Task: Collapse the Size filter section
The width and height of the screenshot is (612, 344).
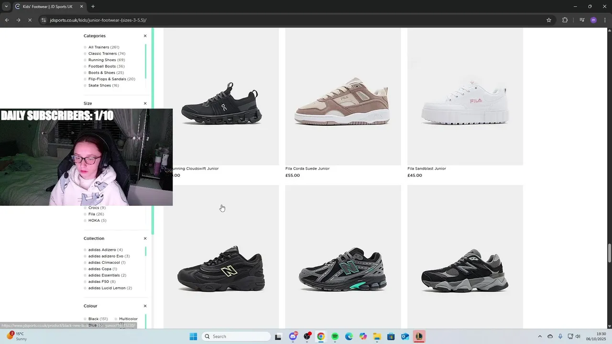Action: [145, 103]
